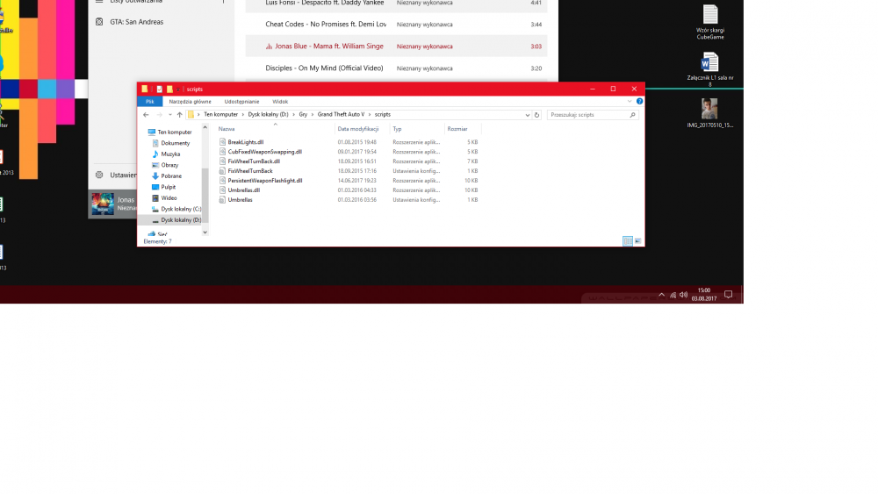
Task: Open Explorer help icon
Action: (x=639, y=101)
